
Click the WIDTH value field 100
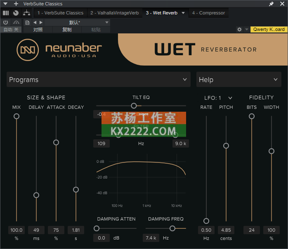tap(271, 230)
